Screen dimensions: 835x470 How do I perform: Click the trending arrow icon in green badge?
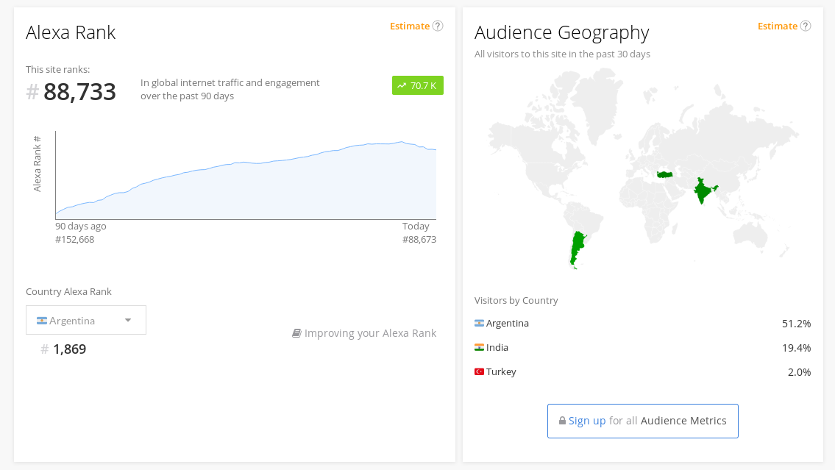[402, 86]
